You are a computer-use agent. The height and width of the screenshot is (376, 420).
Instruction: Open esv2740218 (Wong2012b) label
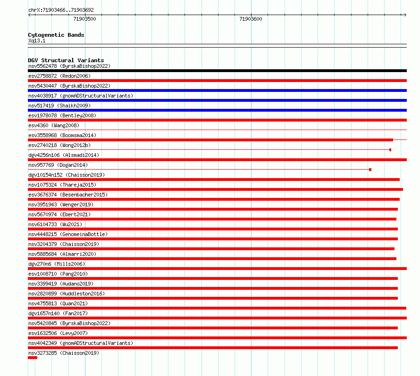[59, 145]
